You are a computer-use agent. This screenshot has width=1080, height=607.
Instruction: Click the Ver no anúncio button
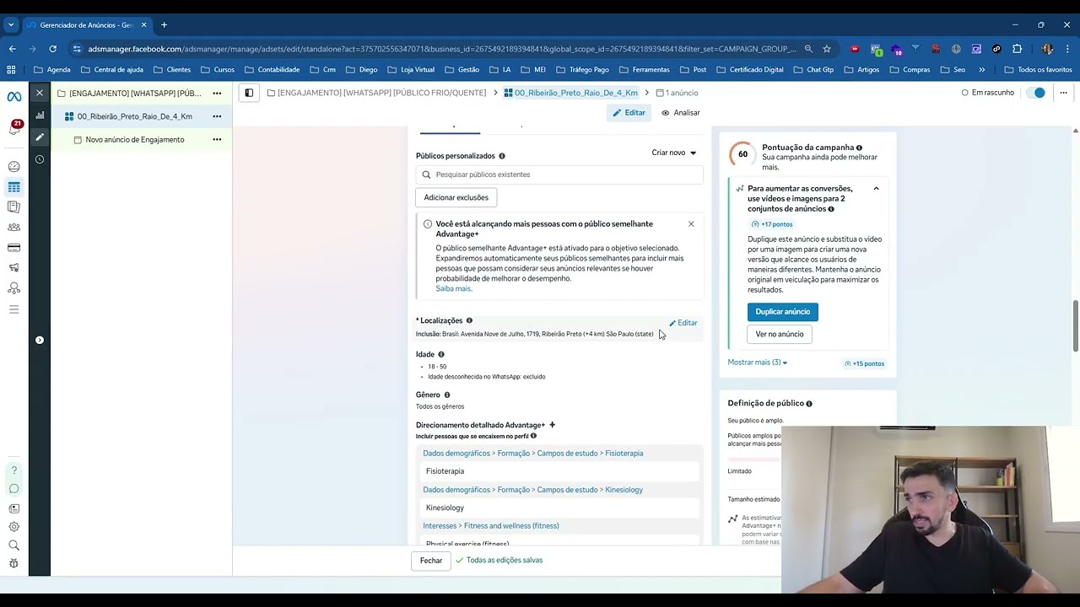(x=780, y=334)
